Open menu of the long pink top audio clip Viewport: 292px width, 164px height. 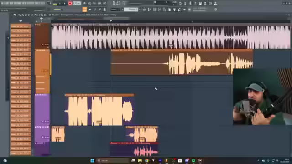coord(52,25)
